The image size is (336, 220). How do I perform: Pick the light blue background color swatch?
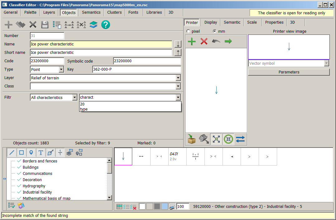point(165,206)
